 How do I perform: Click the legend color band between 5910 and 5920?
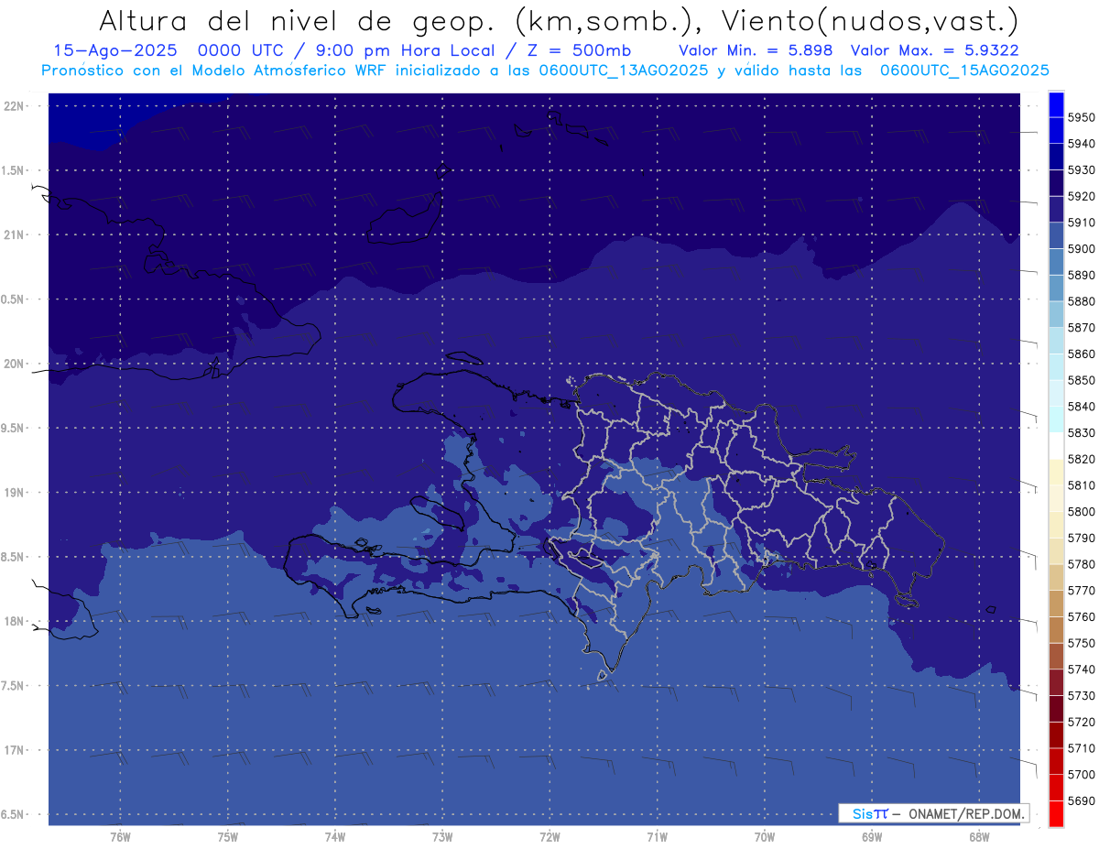click(1056, 209)
